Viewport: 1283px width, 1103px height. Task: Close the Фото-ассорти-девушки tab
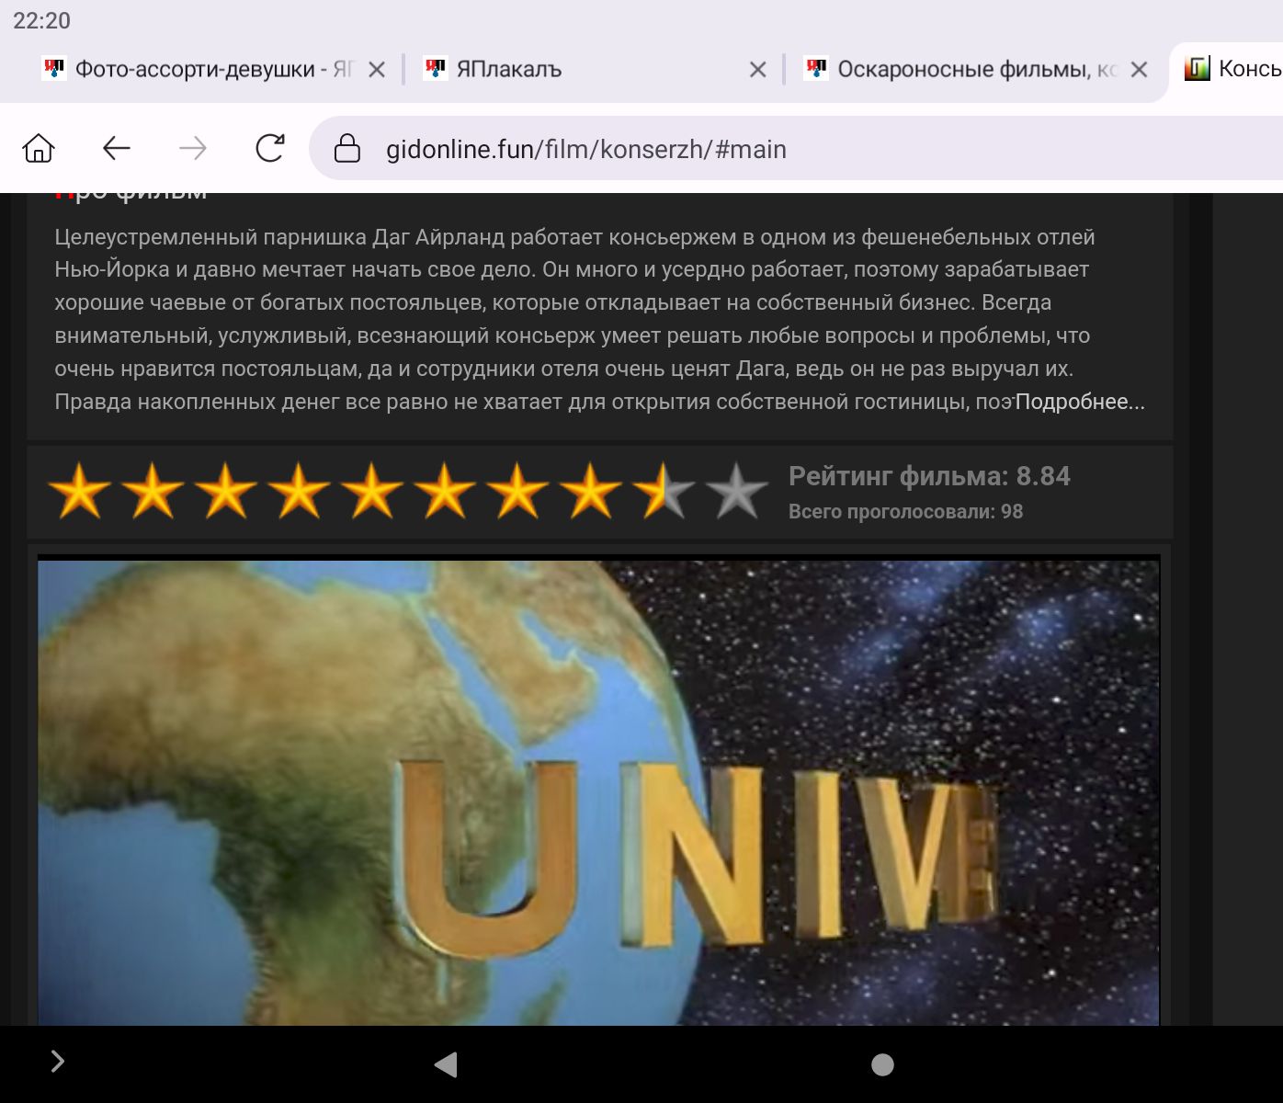[x=377, y=69]
